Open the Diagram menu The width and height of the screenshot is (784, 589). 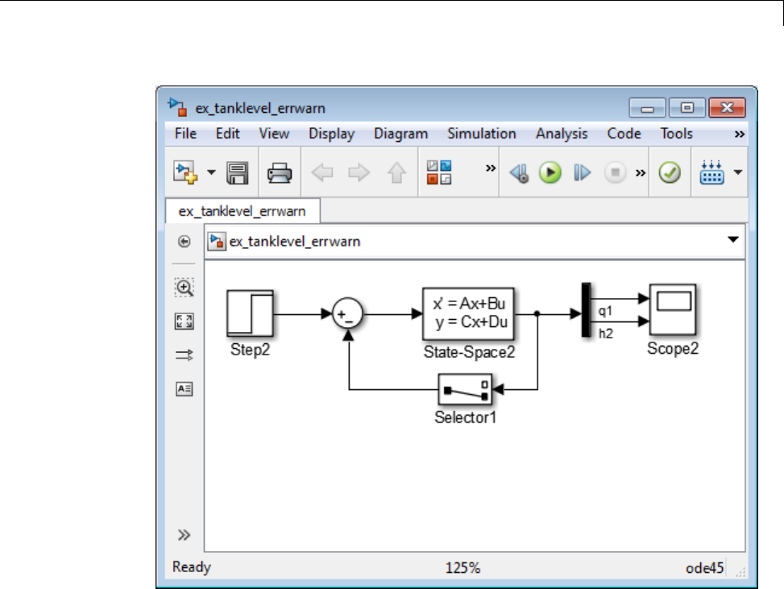[401, 134]
